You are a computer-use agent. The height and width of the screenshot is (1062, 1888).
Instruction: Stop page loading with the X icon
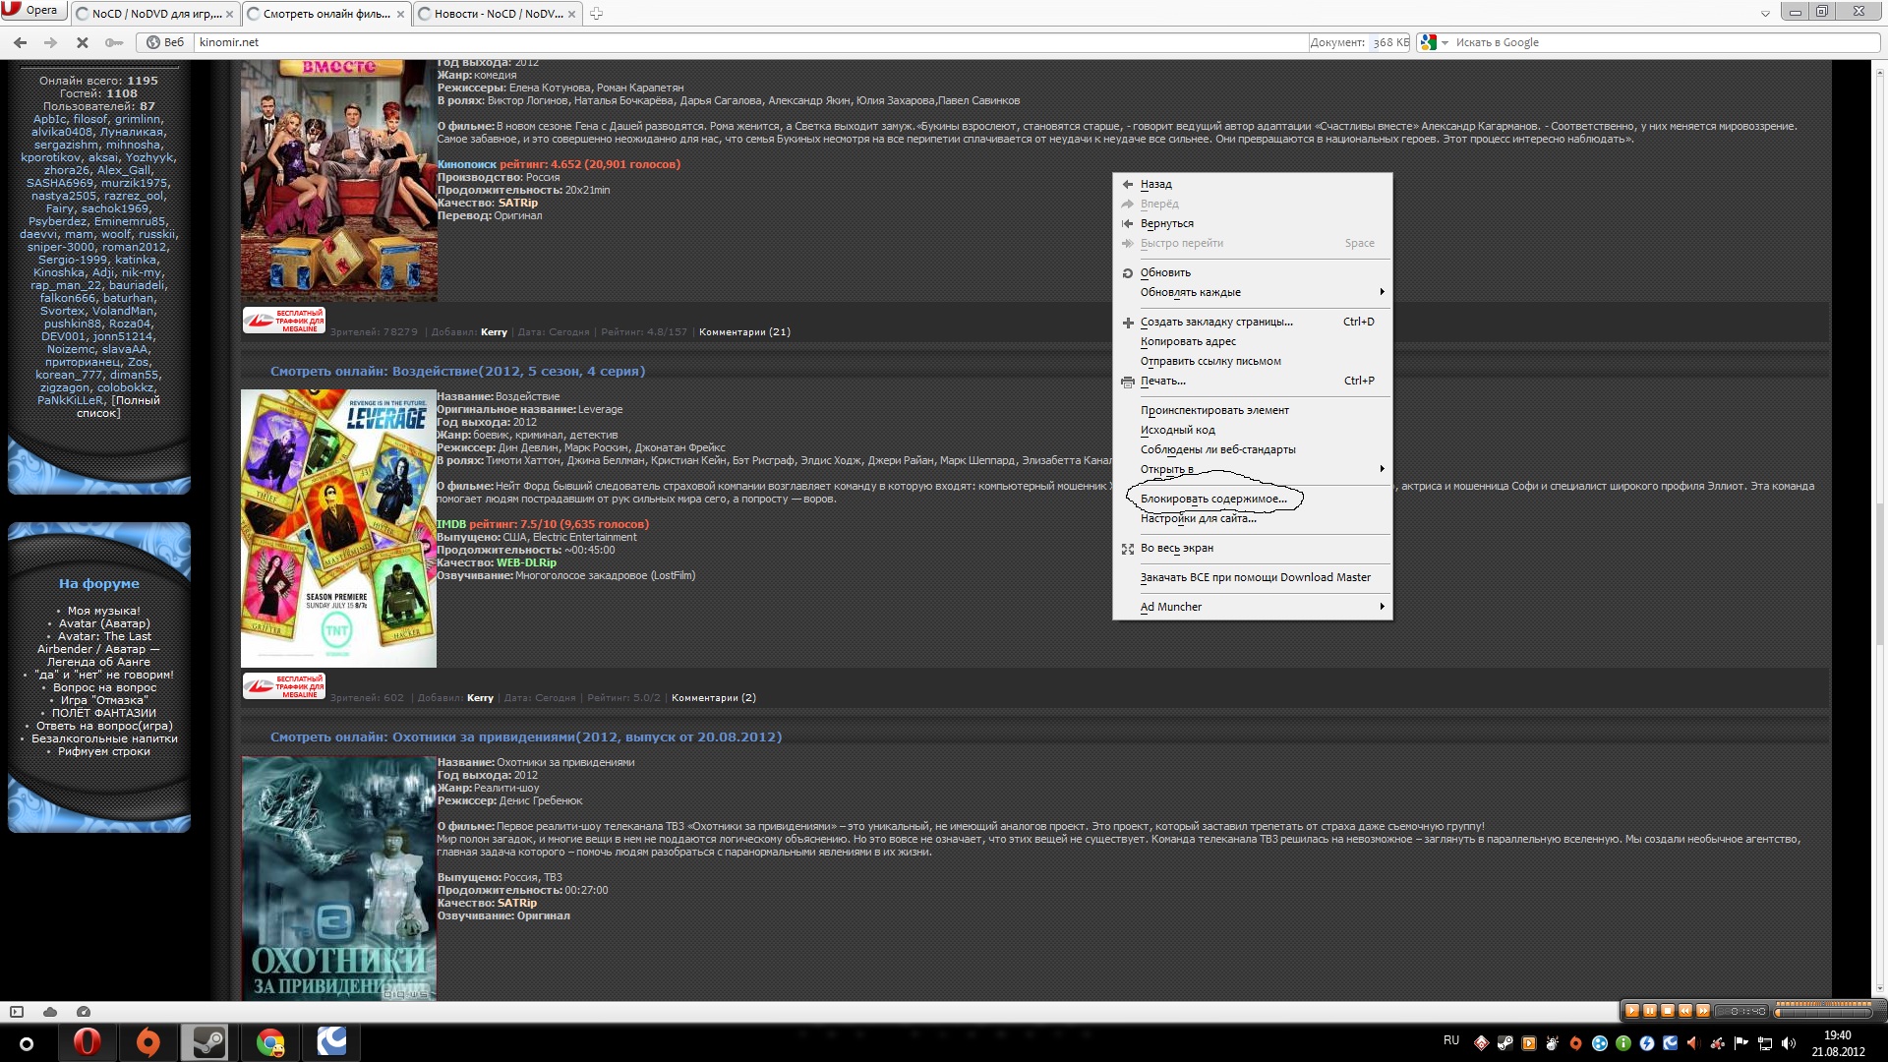coord(83,42)
